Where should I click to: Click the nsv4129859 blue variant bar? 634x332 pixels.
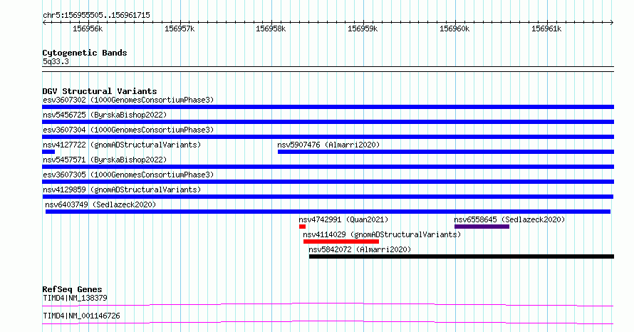coord(328,197)
